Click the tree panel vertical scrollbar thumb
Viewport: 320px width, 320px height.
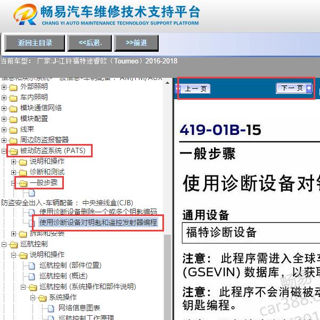[x=168, y=277]
